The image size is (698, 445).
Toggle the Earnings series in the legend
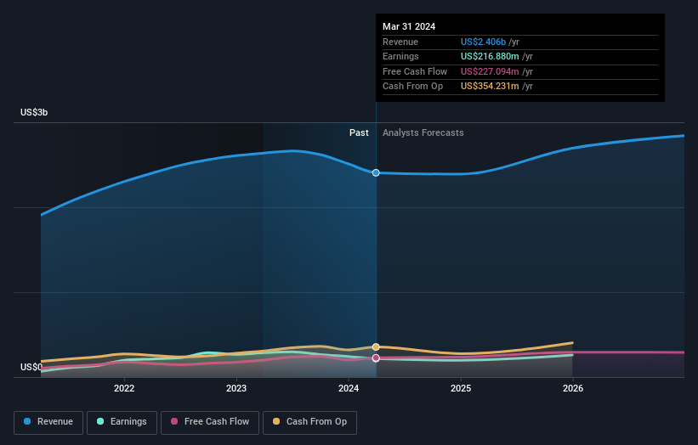(x=122, y=422)
